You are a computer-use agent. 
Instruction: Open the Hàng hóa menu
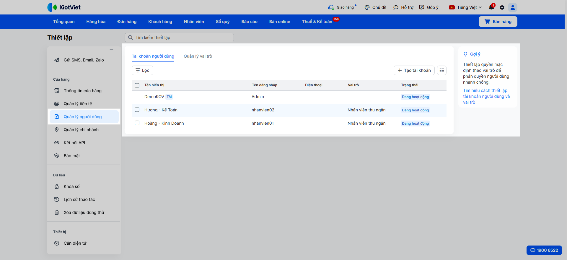[96, 22]
